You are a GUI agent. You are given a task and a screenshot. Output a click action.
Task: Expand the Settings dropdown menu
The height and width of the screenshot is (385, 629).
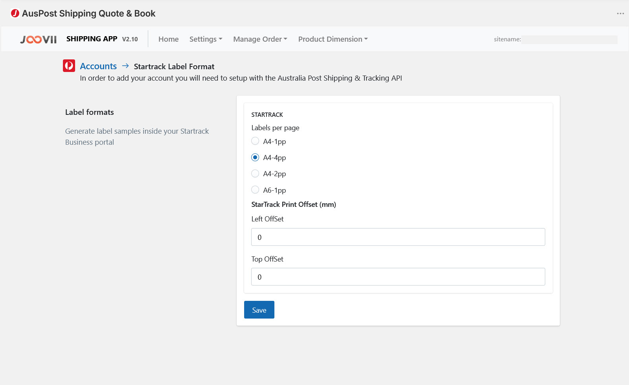coord(206,39)
